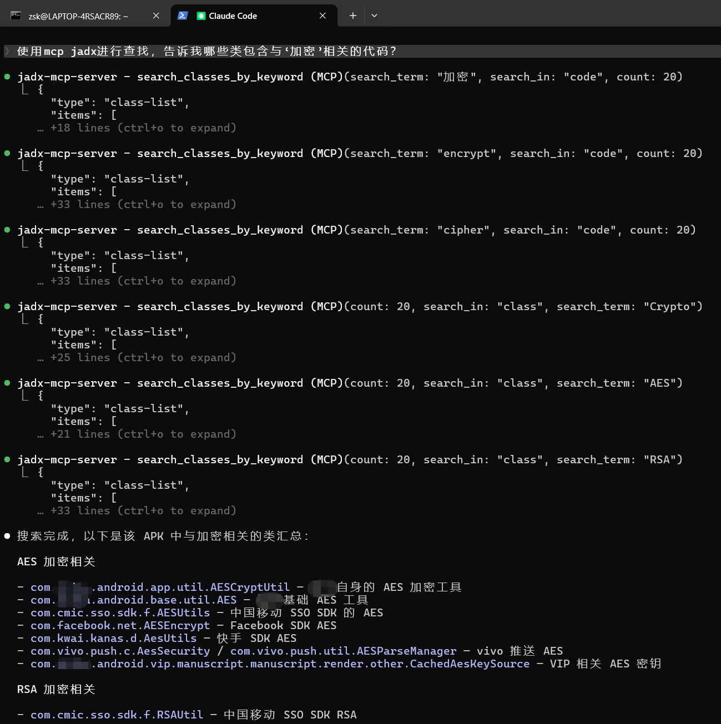Click the com.cmic.sso.sdk.f.RSAUtil class name

pyautogui.click(x=117, y=715)
